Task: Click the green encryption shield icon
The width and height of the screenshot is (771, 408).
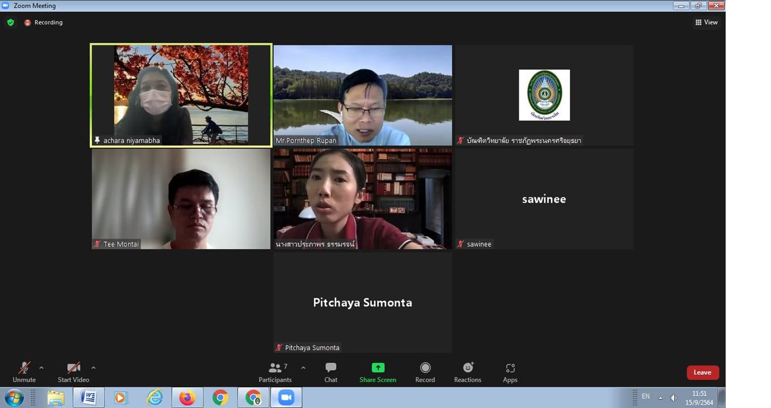Action: [x=10, y=22]
